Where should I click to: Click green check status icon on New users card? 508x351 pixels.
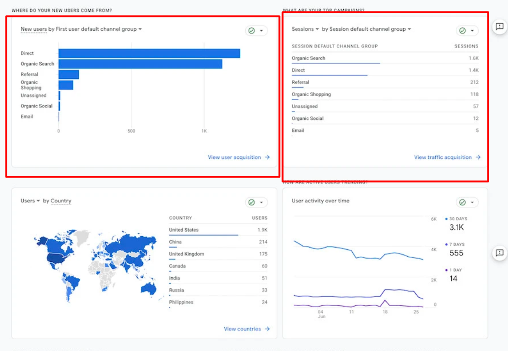251,31
